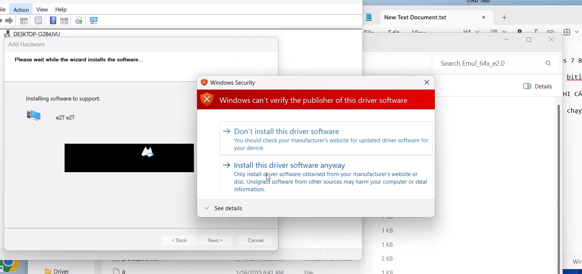Click the Search Emul_64x_e2.0 field
582x274 pixels.
coord(489,63)
